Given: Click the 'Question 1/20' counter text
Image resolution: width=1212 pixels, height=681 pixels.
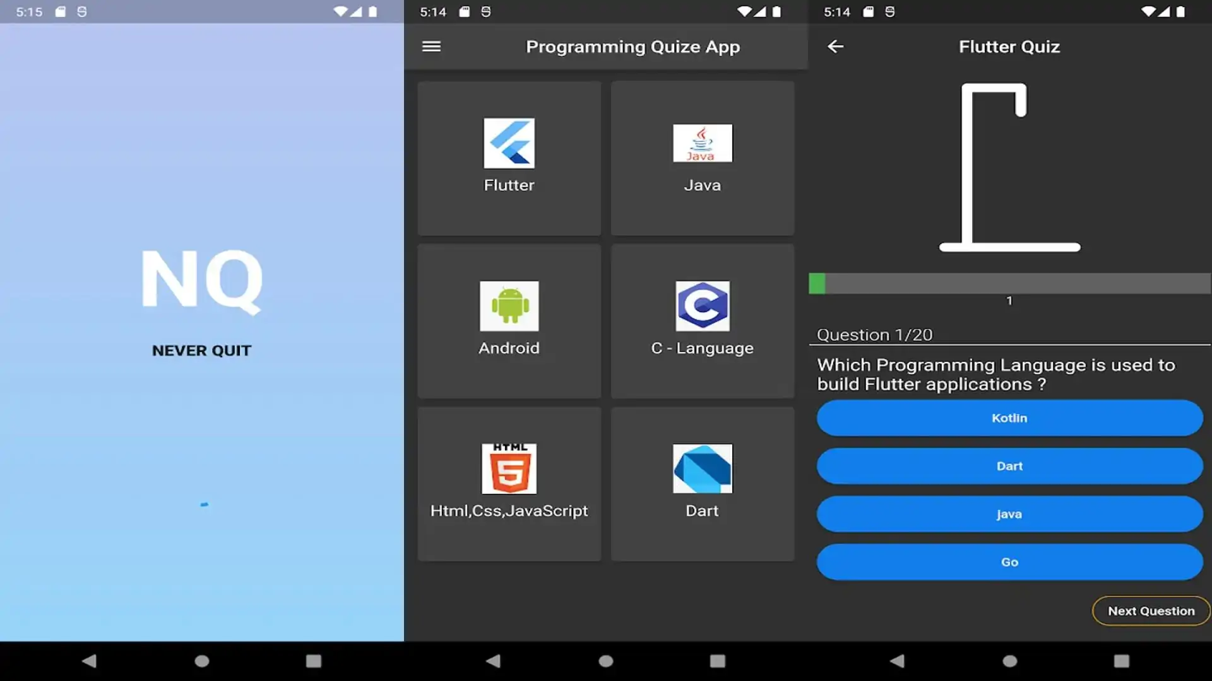Looking at the screenshot, I should coord(874,335).
